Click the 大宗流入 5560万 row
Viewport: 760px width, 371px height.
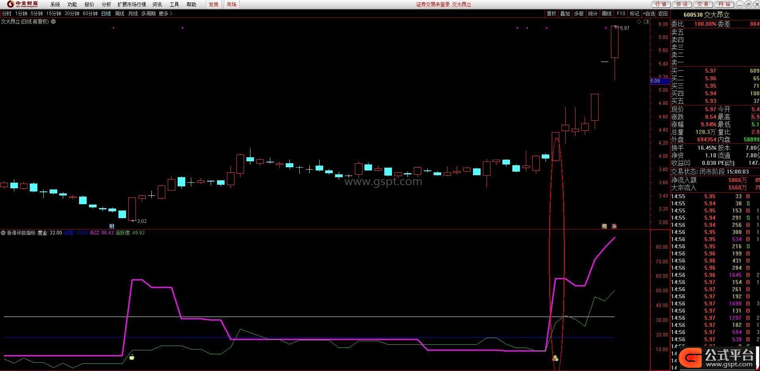pos(715,187)
